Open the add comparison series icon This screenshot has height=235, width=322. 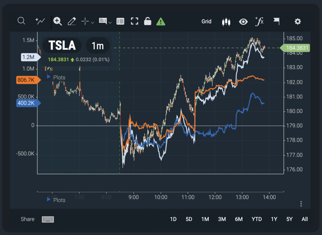pos(40,21)
